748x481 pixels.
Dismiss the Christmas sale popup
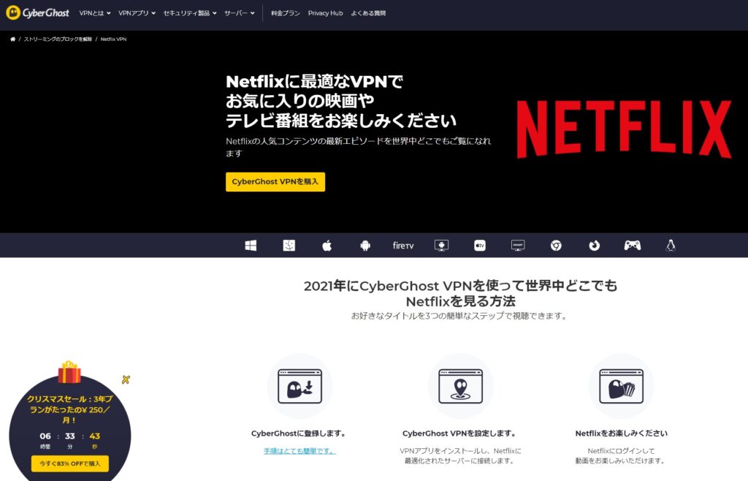click(126, 379)
